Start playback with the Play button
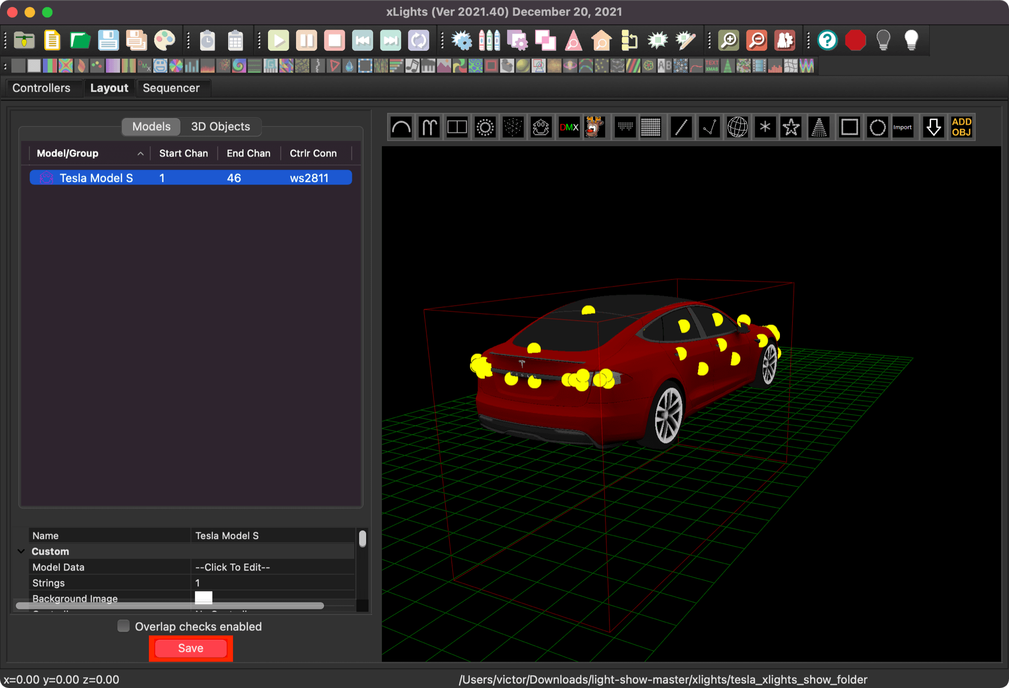 point(278,40)
